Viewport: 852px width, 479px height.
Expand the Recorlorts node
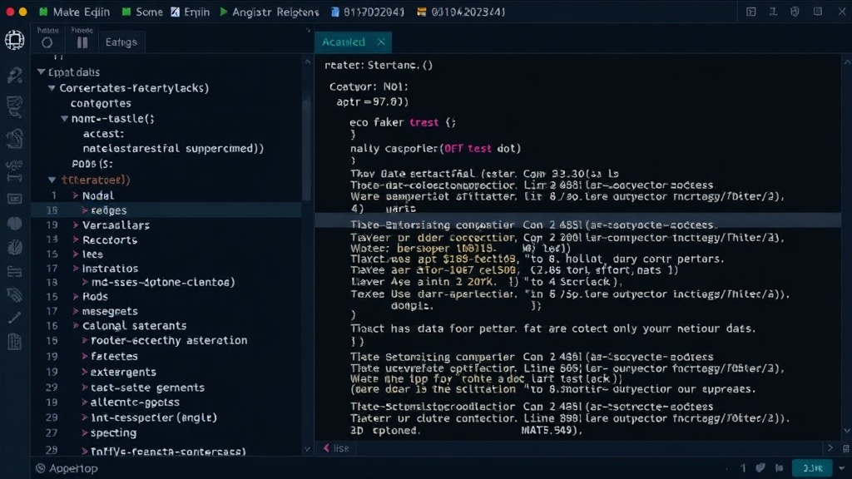(x=76, y=239)
